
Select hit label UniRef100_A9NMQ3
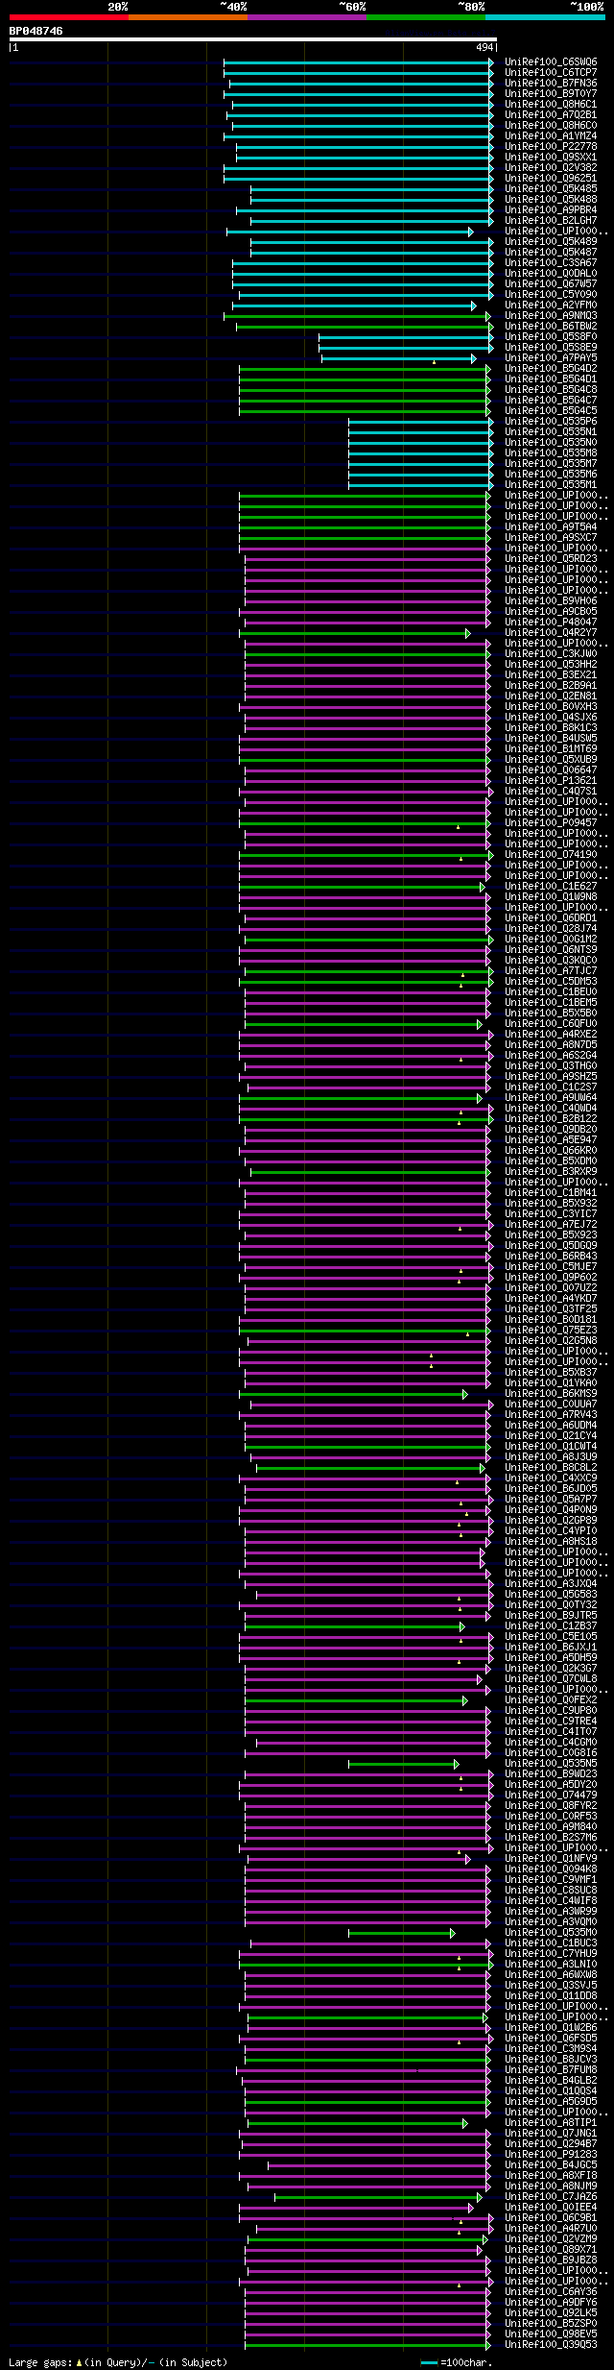(551, 316)
